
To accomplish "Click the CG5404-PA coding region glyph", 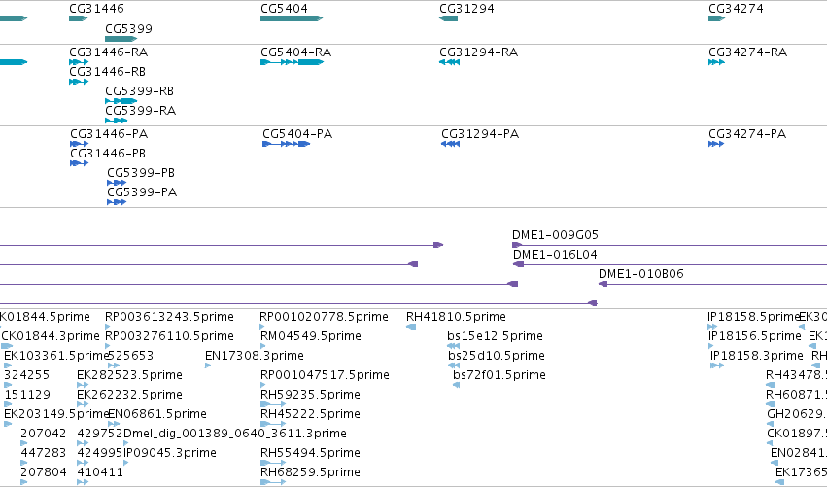I will coord(287,144).
